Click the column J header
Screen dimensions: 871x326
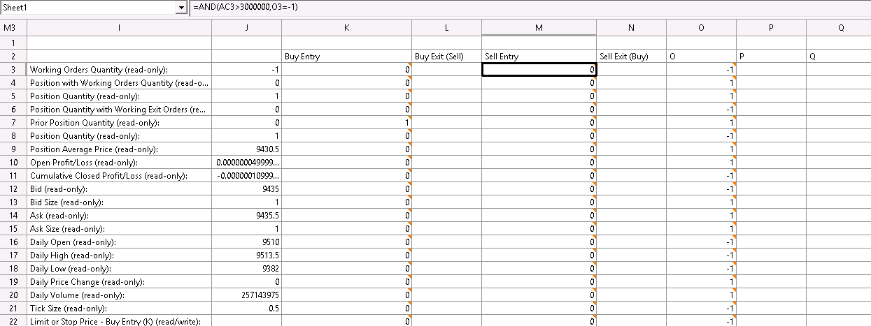point(246,28)
